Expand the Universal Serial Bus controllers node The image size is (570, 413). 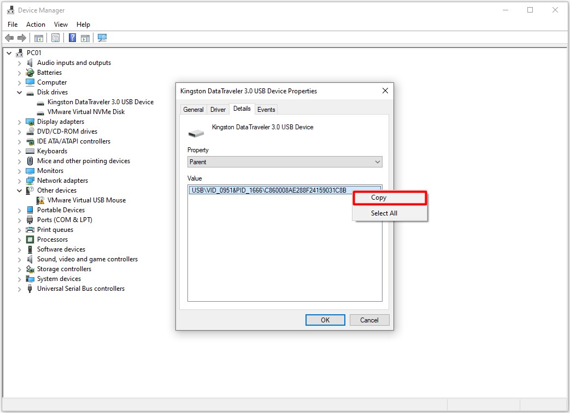click(x=19, y=289)
